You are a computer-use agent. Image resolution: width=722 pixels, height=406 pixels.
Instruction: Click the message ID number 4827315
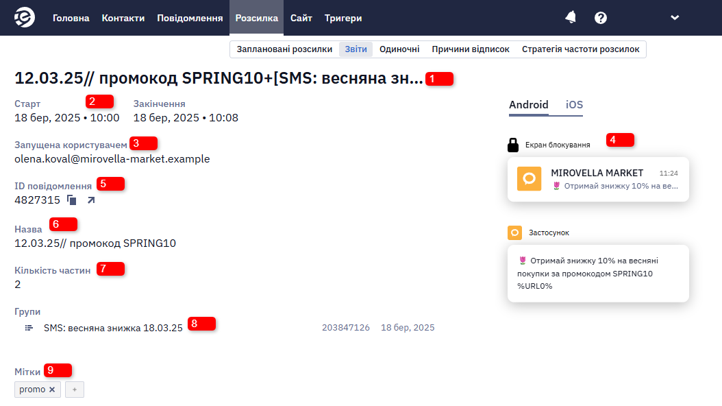37,200
